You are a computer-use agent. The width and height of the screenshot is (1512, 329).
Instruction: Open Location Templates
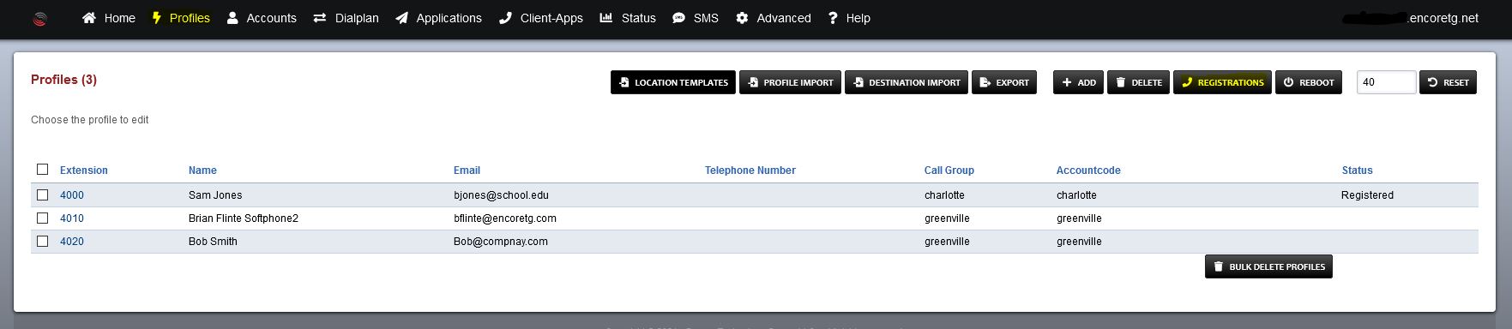[x=672, y=82]
